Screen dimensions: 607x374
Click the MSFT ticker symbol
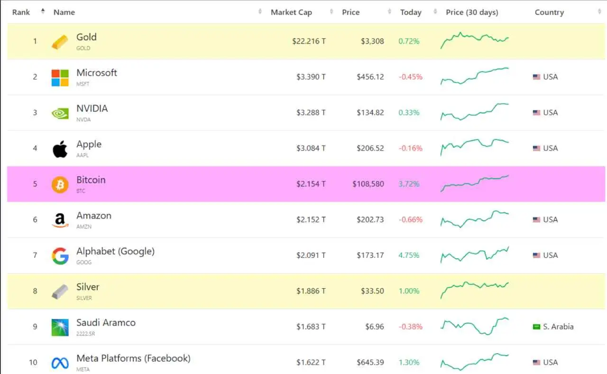(x=83, y=84)
